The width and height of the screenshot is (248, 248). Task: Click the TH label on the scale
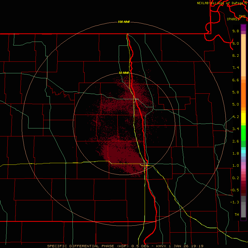(x=237, y=215)
